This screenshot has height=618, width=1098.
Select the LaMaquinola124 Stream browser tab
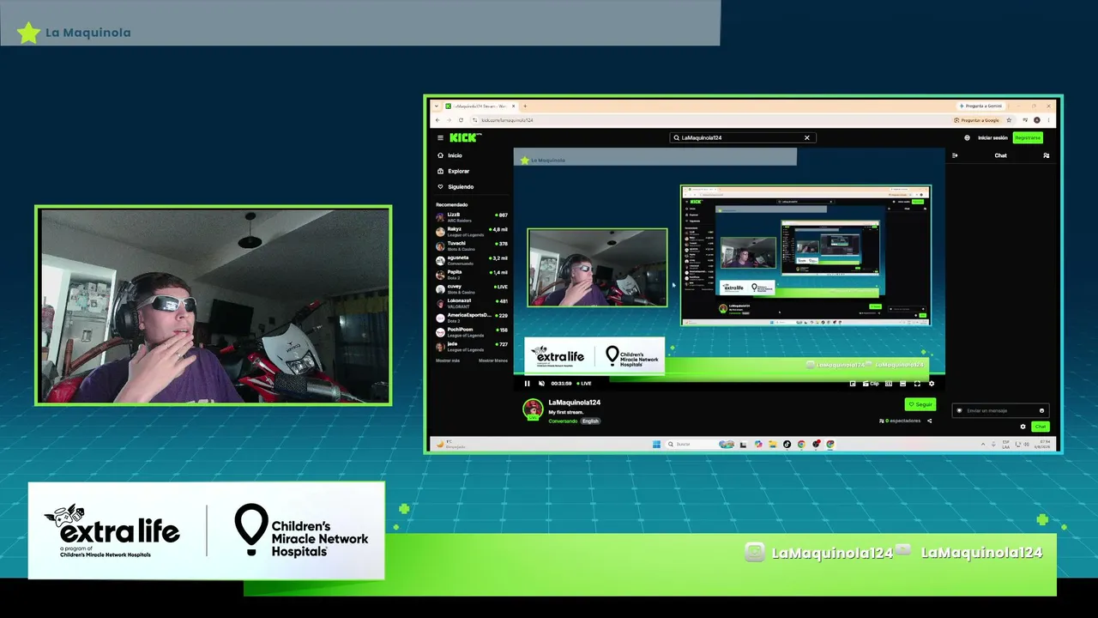click(x=480, y=106)
